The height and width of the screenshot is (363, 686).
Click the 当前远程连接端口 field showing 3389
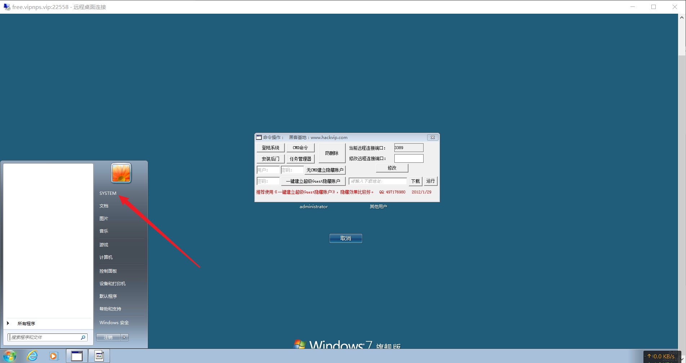click(x=408, y=148)
